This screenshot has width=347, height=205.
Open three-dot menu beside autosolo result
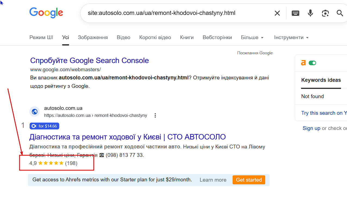point(155,115)
